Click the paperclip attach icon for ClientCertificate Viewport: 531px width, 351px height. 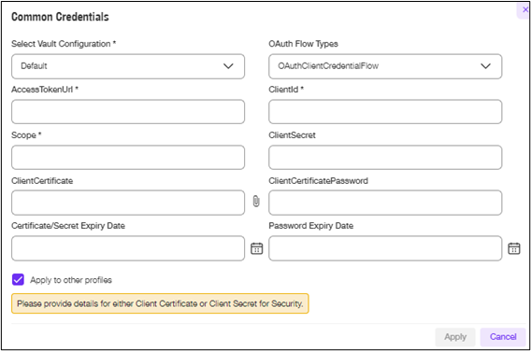(x=256, y=202)
